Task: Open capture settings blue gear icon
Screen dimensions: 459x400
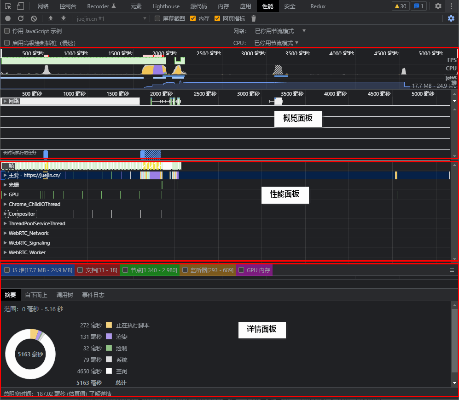Action: tap(451, 18)
